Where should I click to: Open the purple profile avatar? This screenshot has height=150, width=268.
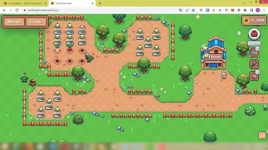pyautogui.click(x=258, y=10)
